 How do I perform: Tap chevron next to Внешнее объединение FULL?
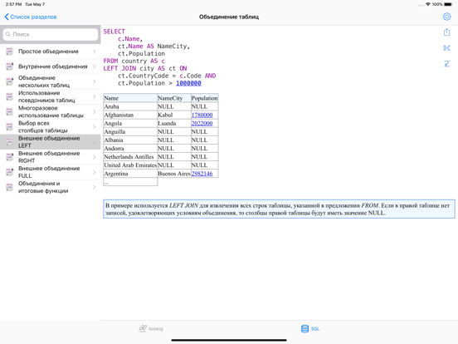95,172
